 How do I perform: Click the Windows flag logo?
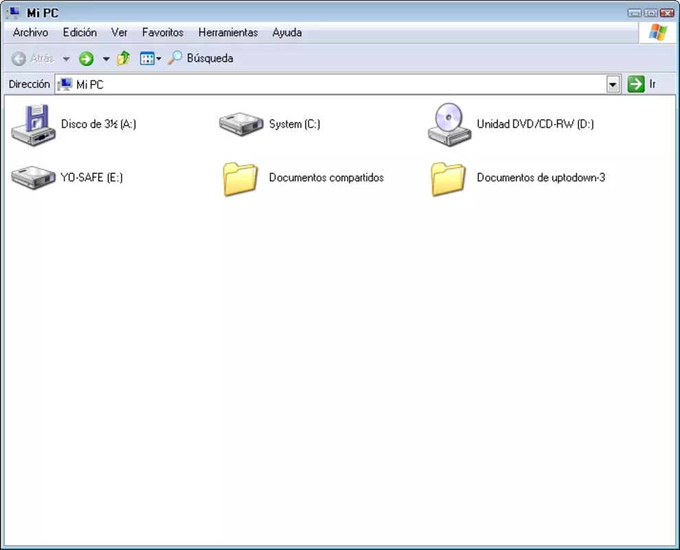click(657, 32)
